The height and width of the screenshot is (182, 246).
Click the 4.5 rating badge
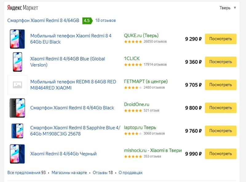click(86, 21)
